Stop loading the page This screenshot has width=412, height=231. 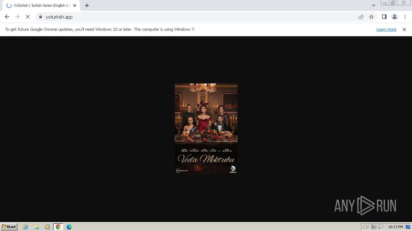pyautogui.click(x=28, y=17)
